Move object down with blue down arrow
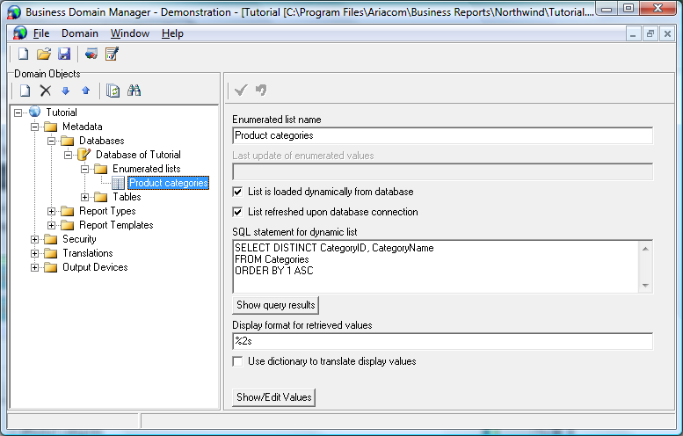This screenshot has width=683, height=436. pyautogui.click(x=66, y=91)
